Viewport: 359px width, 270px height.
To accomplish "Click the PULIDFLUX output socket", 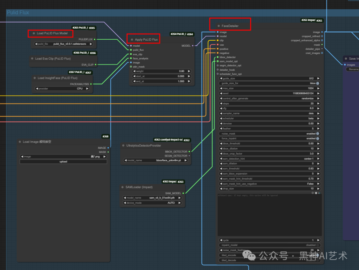I will [x=94, y=40].
